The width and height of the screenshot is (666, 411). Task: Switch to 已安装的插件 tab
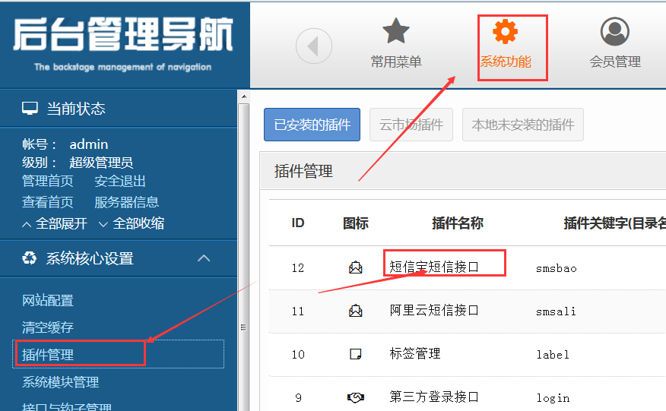pos(312,125)
